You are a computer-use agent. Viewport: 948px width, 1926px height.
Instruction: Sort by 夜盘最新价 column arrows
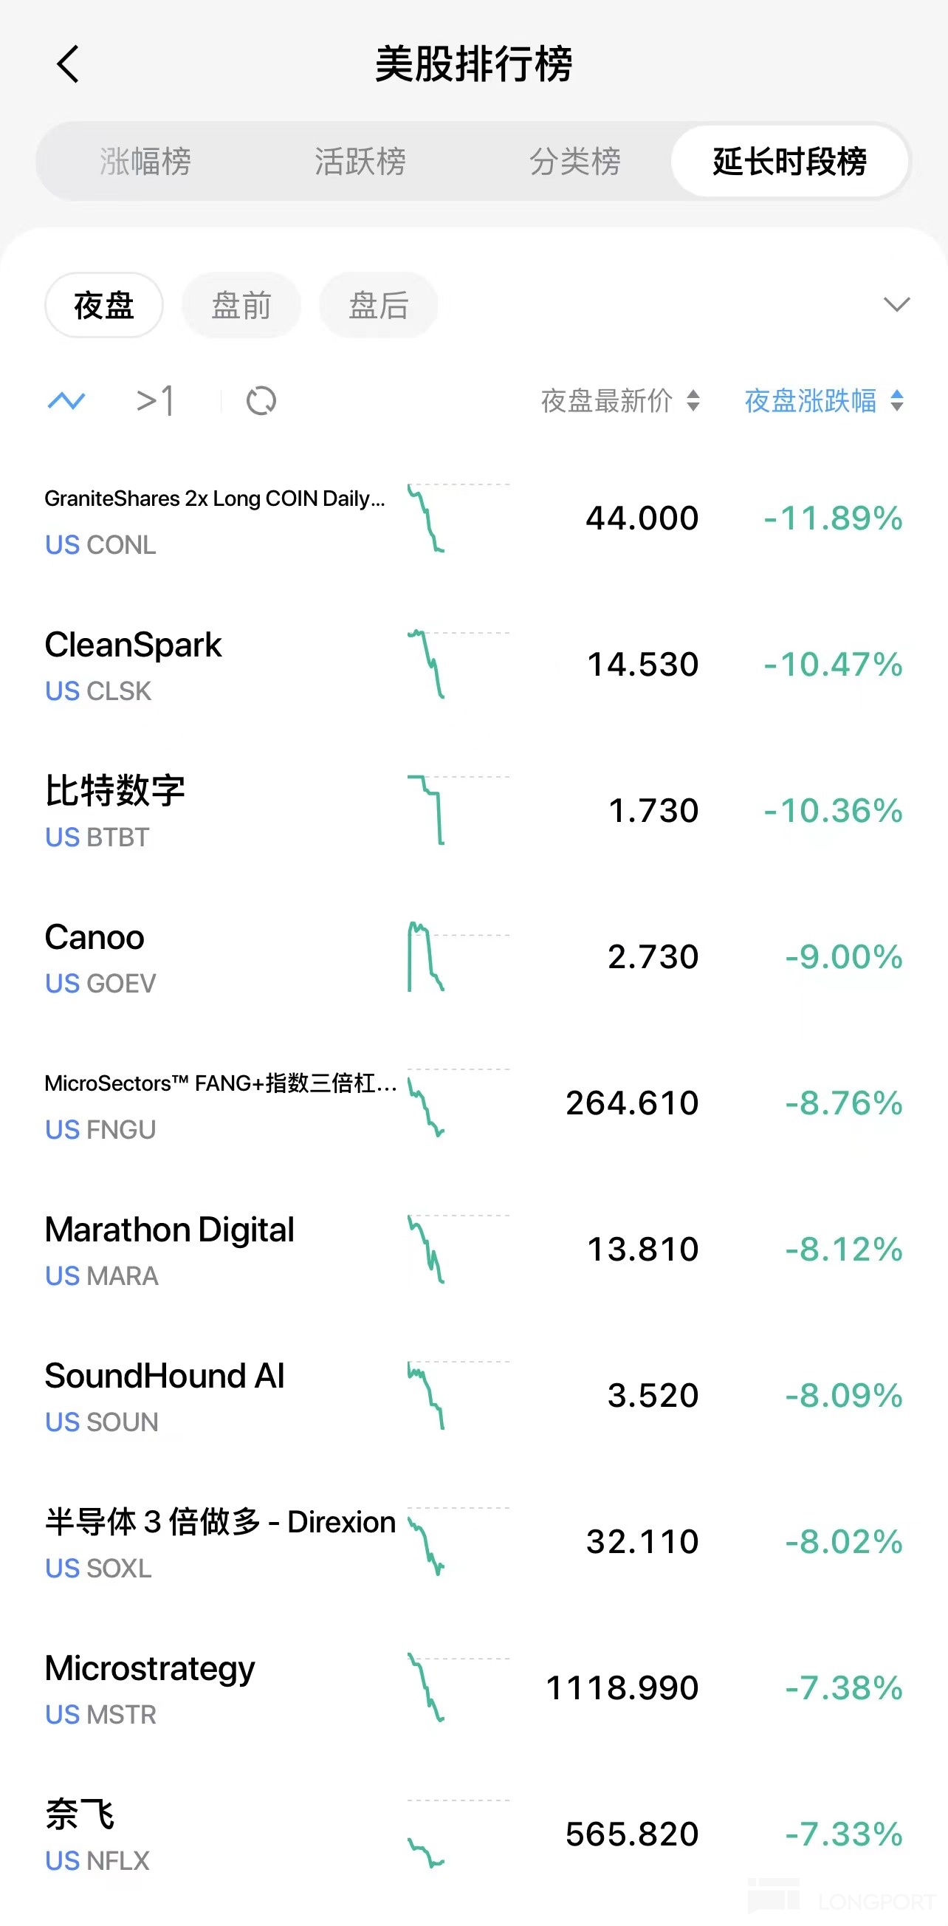(693, 401)
